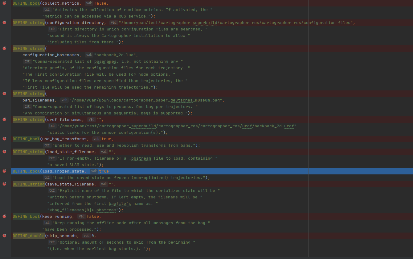Select the false value of collect_metrics
The height and width of the screenshot is (259, 413).
100,3
